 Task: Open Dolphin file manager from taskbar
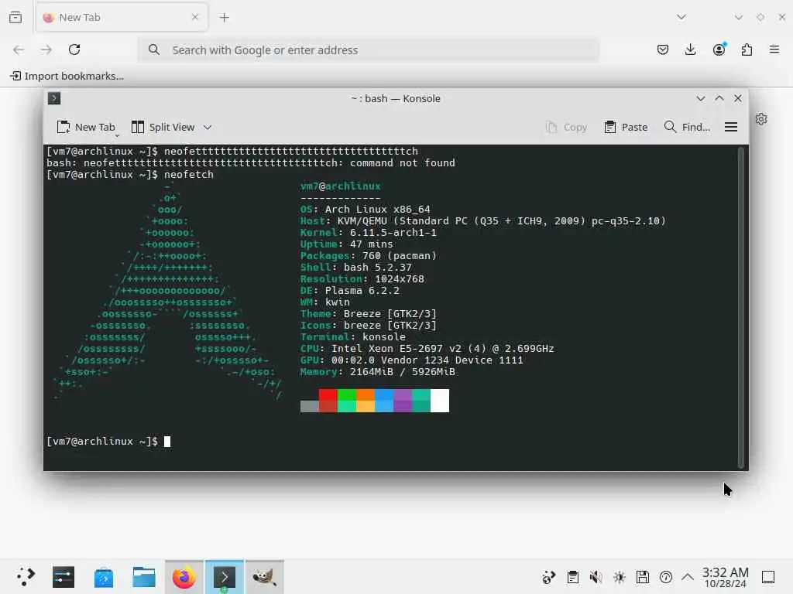tap(144, 577)
